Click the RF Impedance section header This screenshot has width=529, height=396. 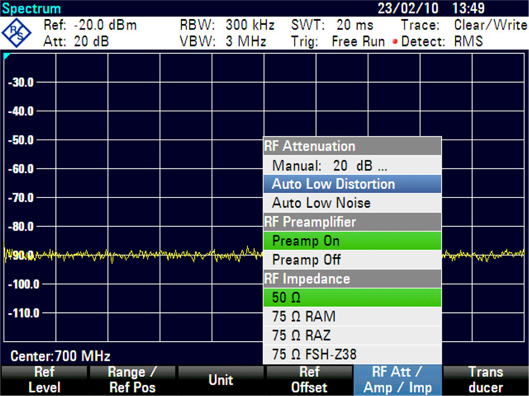click(x=352, y=279)
